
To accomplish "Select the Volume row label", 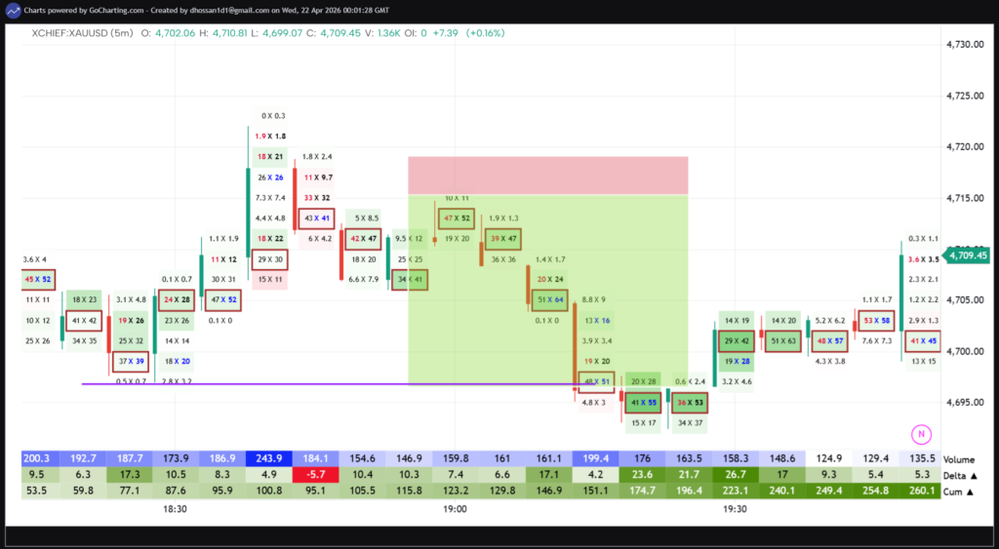I will [x=960, y=458].
